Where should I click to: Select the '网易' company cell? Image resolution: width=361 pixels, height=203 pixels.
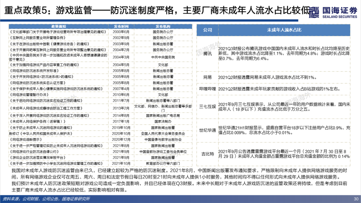208,77
